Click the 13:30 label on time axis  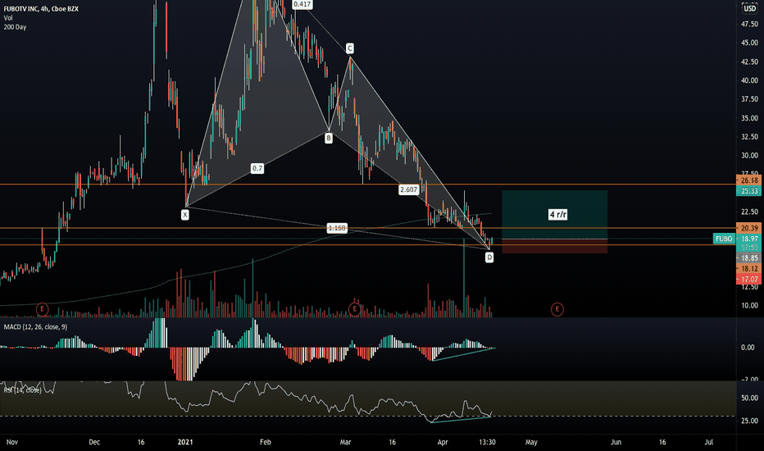(487, 442)
